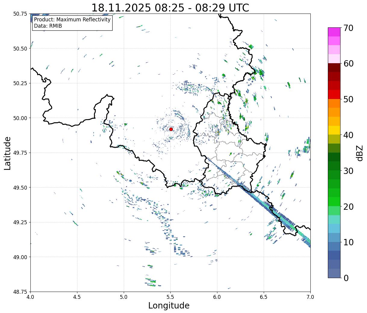Click the dark maroon colorbar band below 60
This screenshot has height=313, width=367.
(x=334, y=68)
